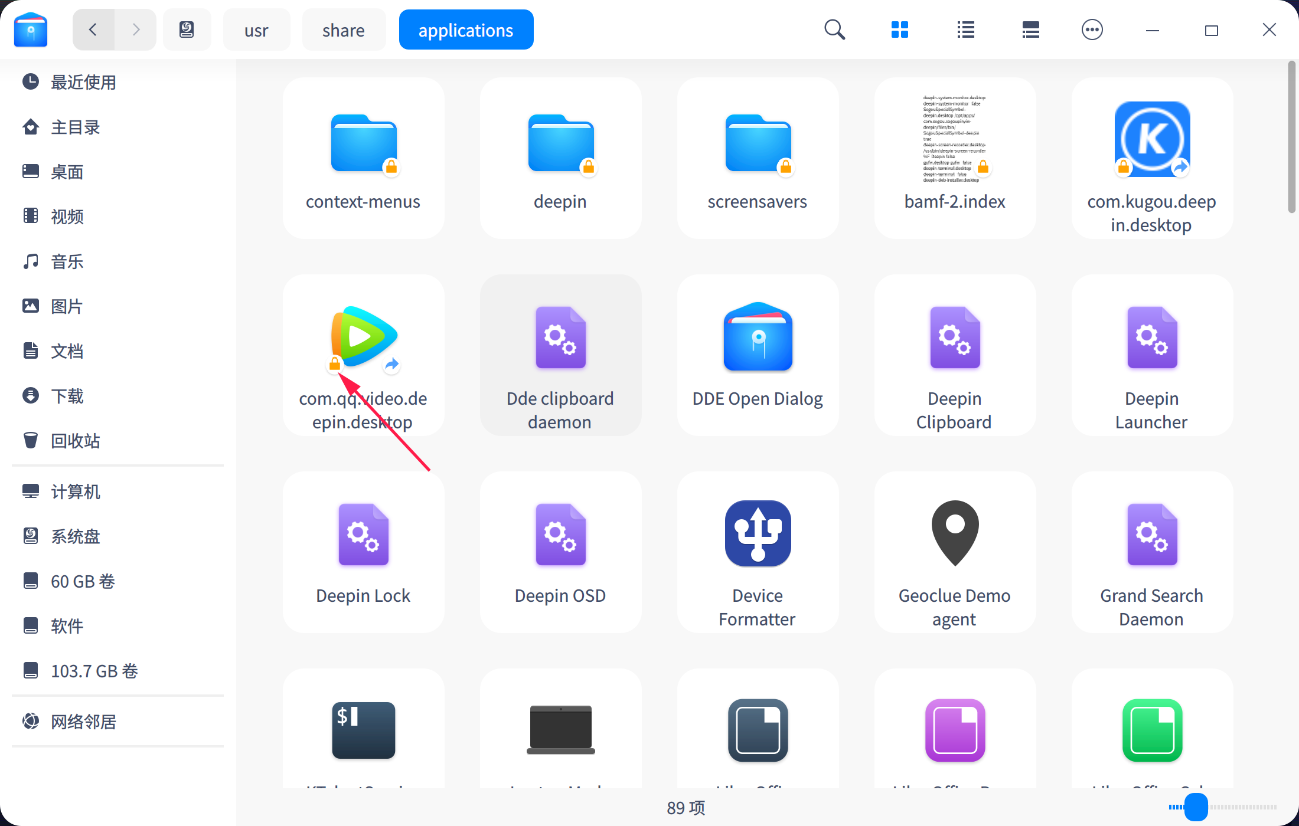
Task: Open 主目录 from the sidebar
Action: [x=75, y=127]
